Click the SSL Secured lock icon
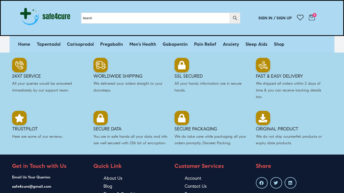This screenshot has width=344, height=193. click(x=182, y=65)
